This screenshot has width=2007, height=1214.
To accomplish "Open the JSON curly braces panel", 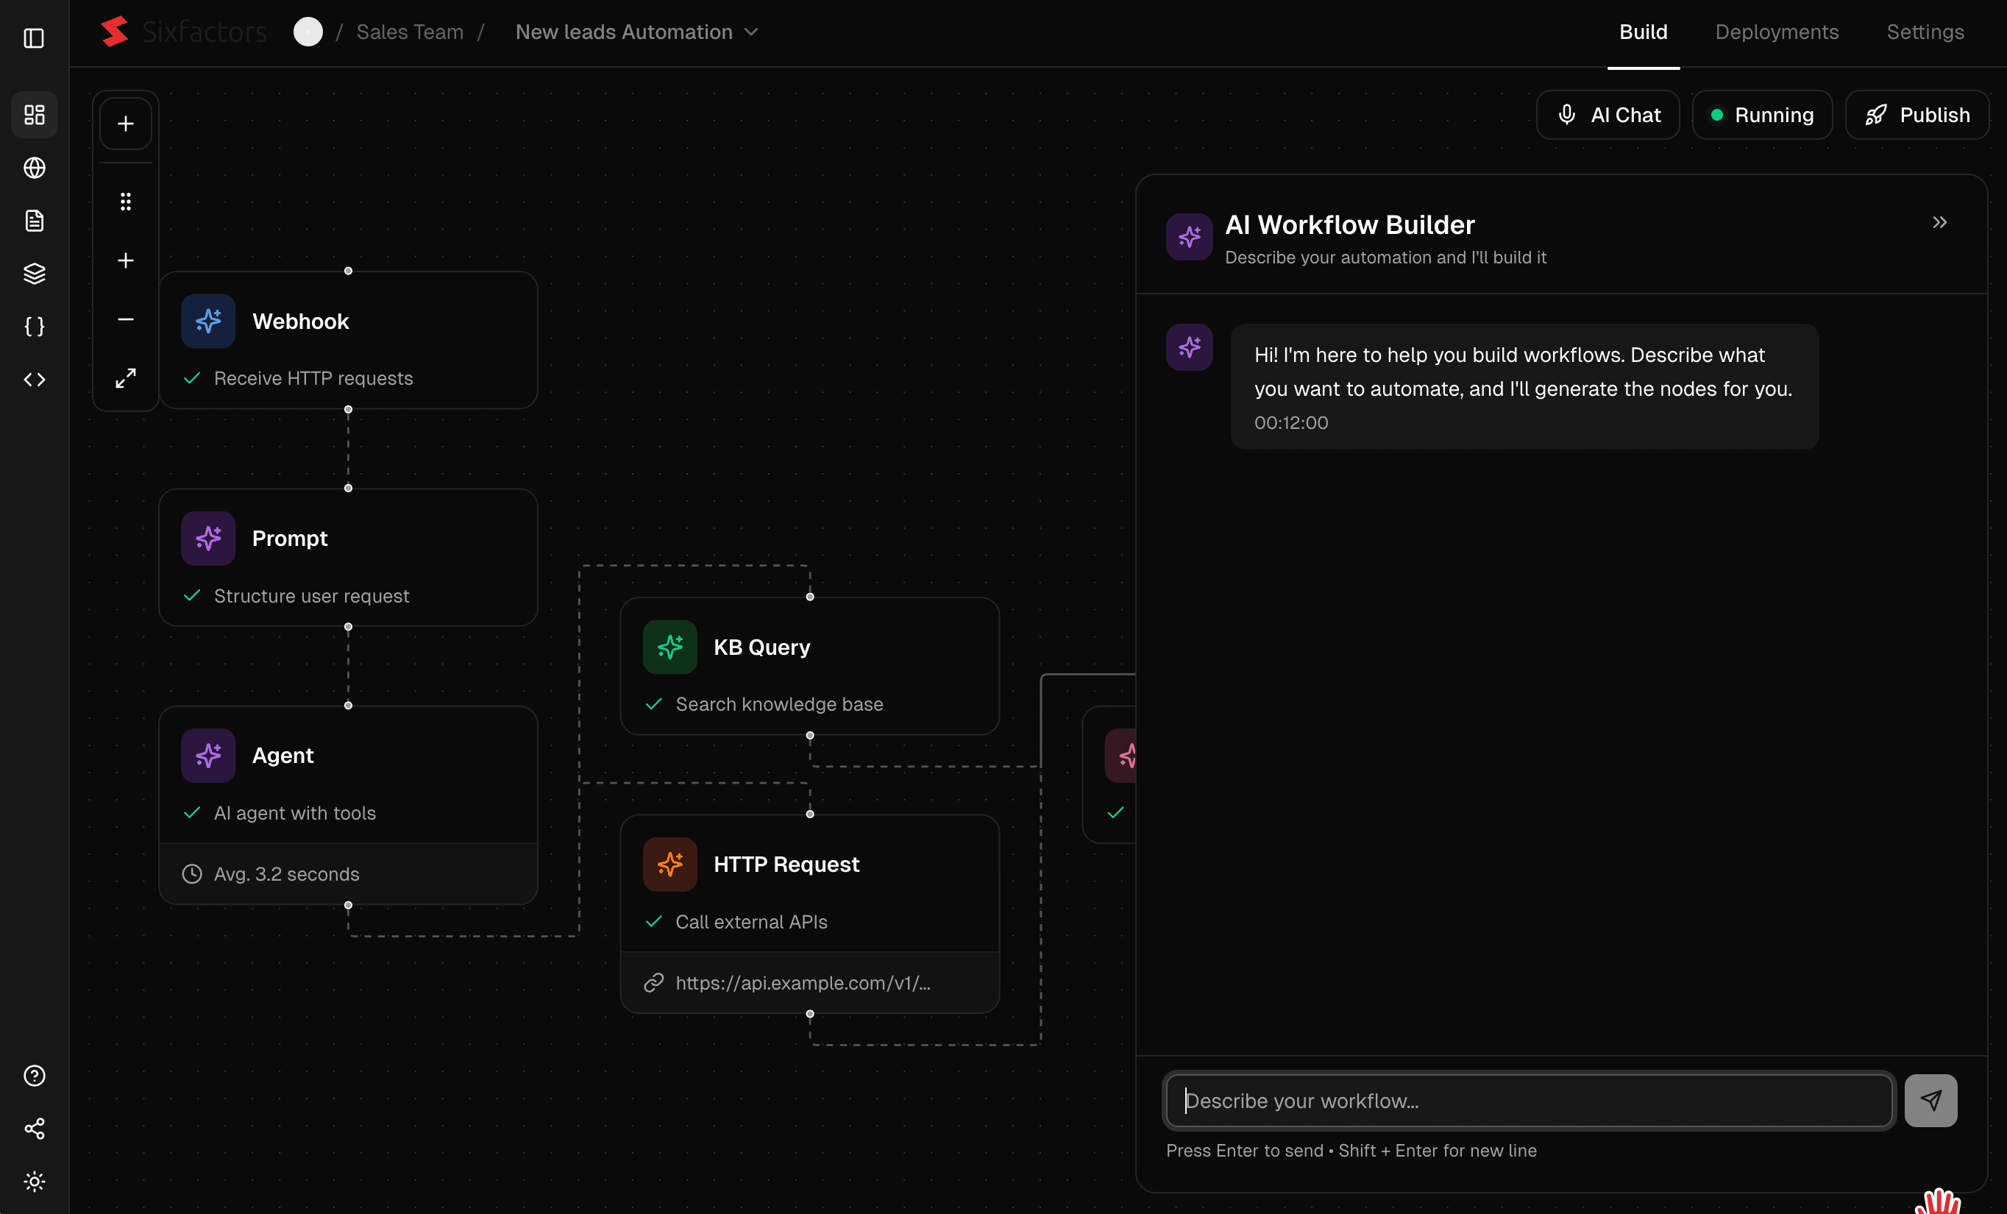I will (x=34, y=326).
